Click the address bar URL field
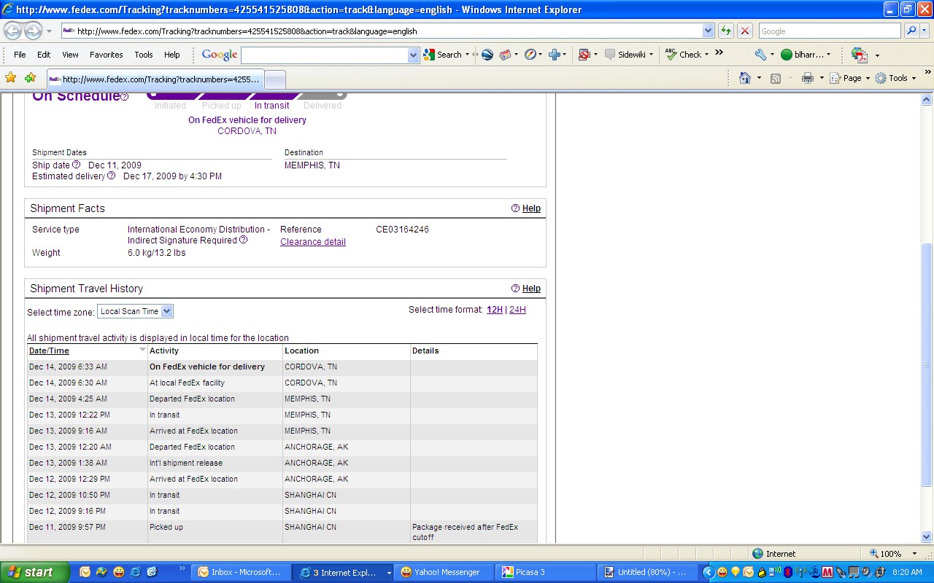 click(x=381, y=31)
